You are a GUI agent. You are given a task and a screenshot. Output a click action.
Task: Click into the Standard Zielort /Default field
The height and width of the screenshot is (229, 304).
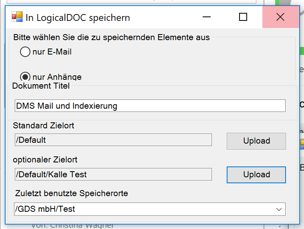coord(113,140)
